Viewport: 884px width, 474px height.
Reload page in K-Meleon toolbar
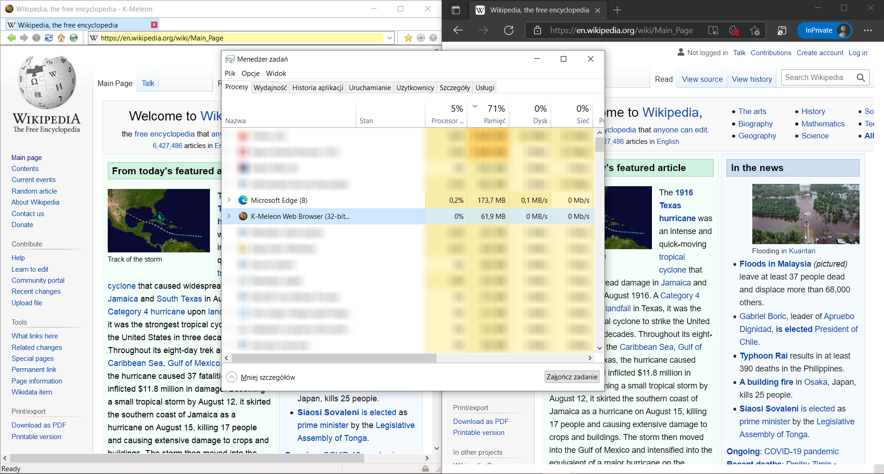click(49, 38)
